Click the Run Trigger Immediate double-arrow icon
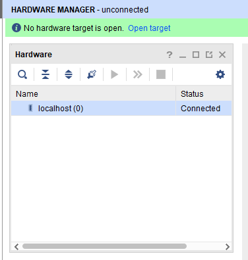Screen dimensions: 248x260 pyautogui.click(x=138, y=74)
